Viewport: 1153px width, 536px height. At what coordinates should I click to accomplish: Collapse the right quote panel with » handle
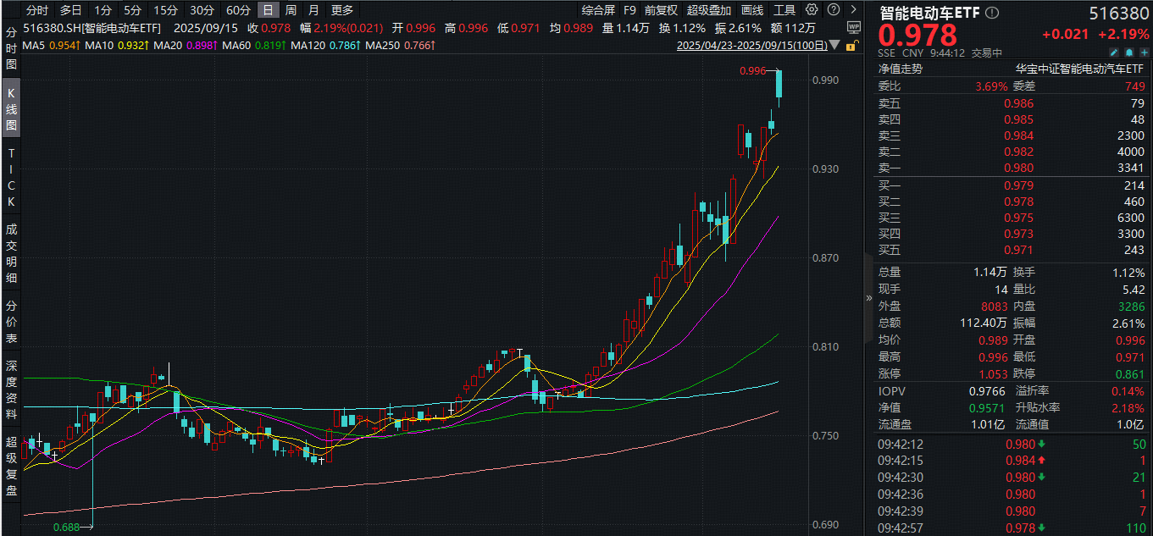tap(868, 298)
